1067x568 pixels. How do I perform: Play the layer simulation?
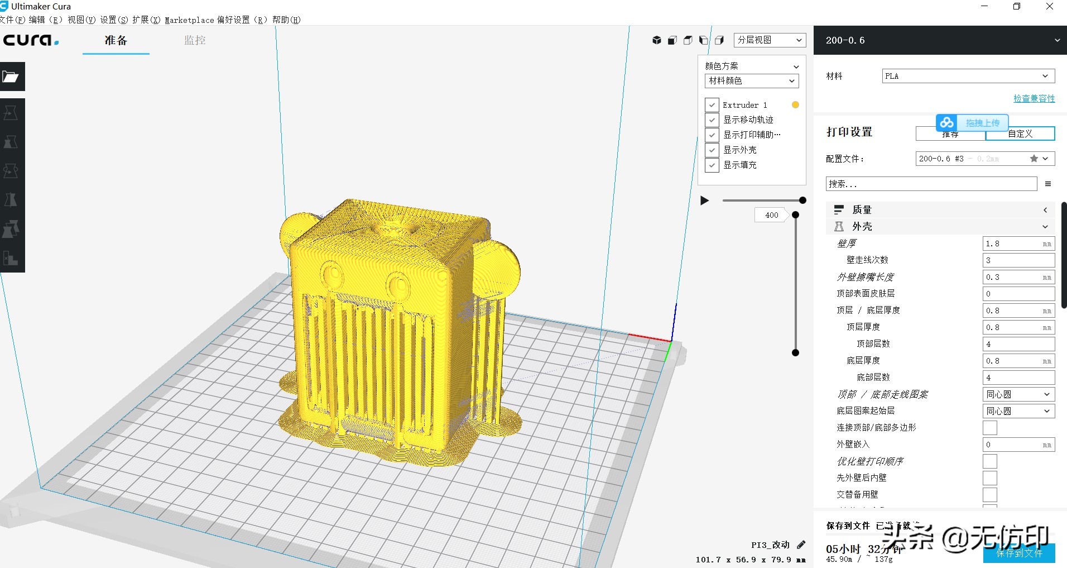705,201
